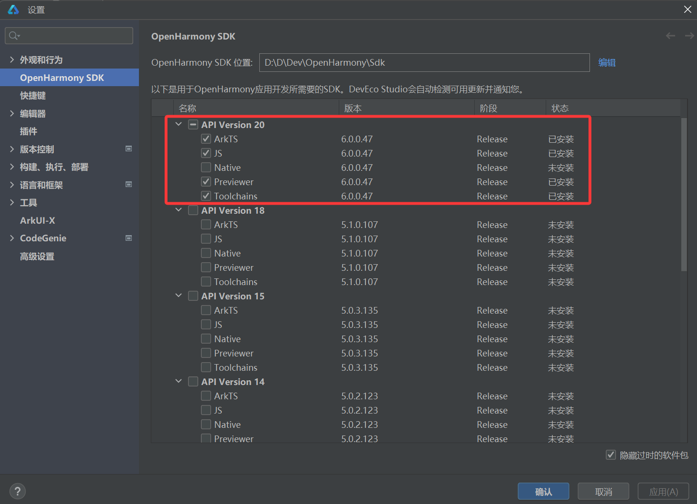This screenshot has width=697, height=504.
Task: Click the project-level marker icon beside CodeGenie
Action: [x=128, y=238]
